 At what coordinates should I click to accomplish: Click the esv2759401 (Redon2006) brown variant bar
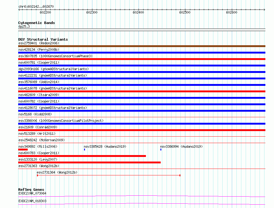[142, 46]
